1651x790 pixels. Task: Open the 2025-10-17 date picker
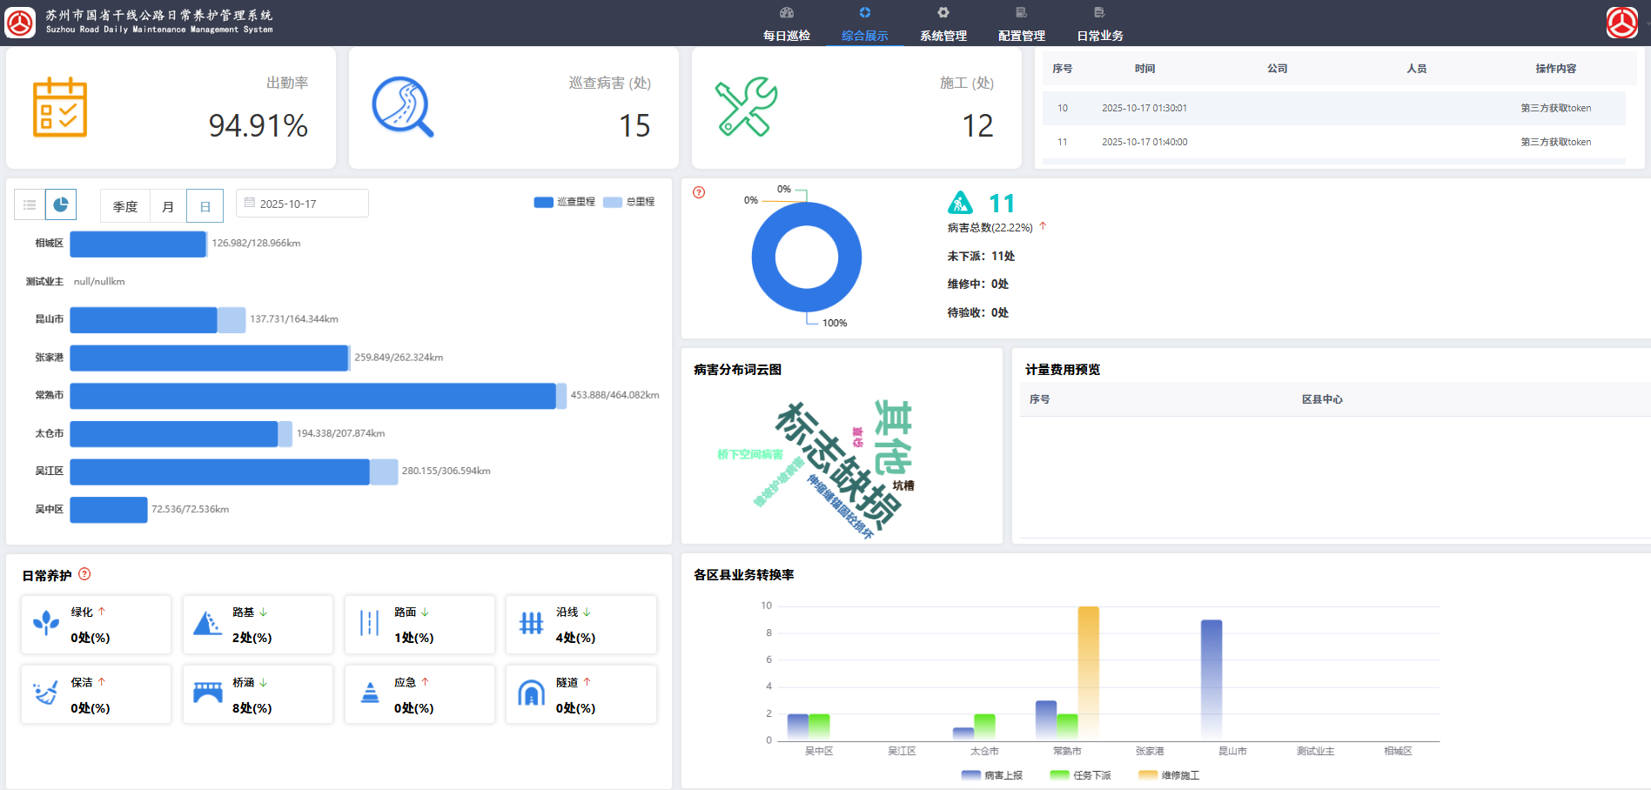pyautogui.click(x=302, y=204)
